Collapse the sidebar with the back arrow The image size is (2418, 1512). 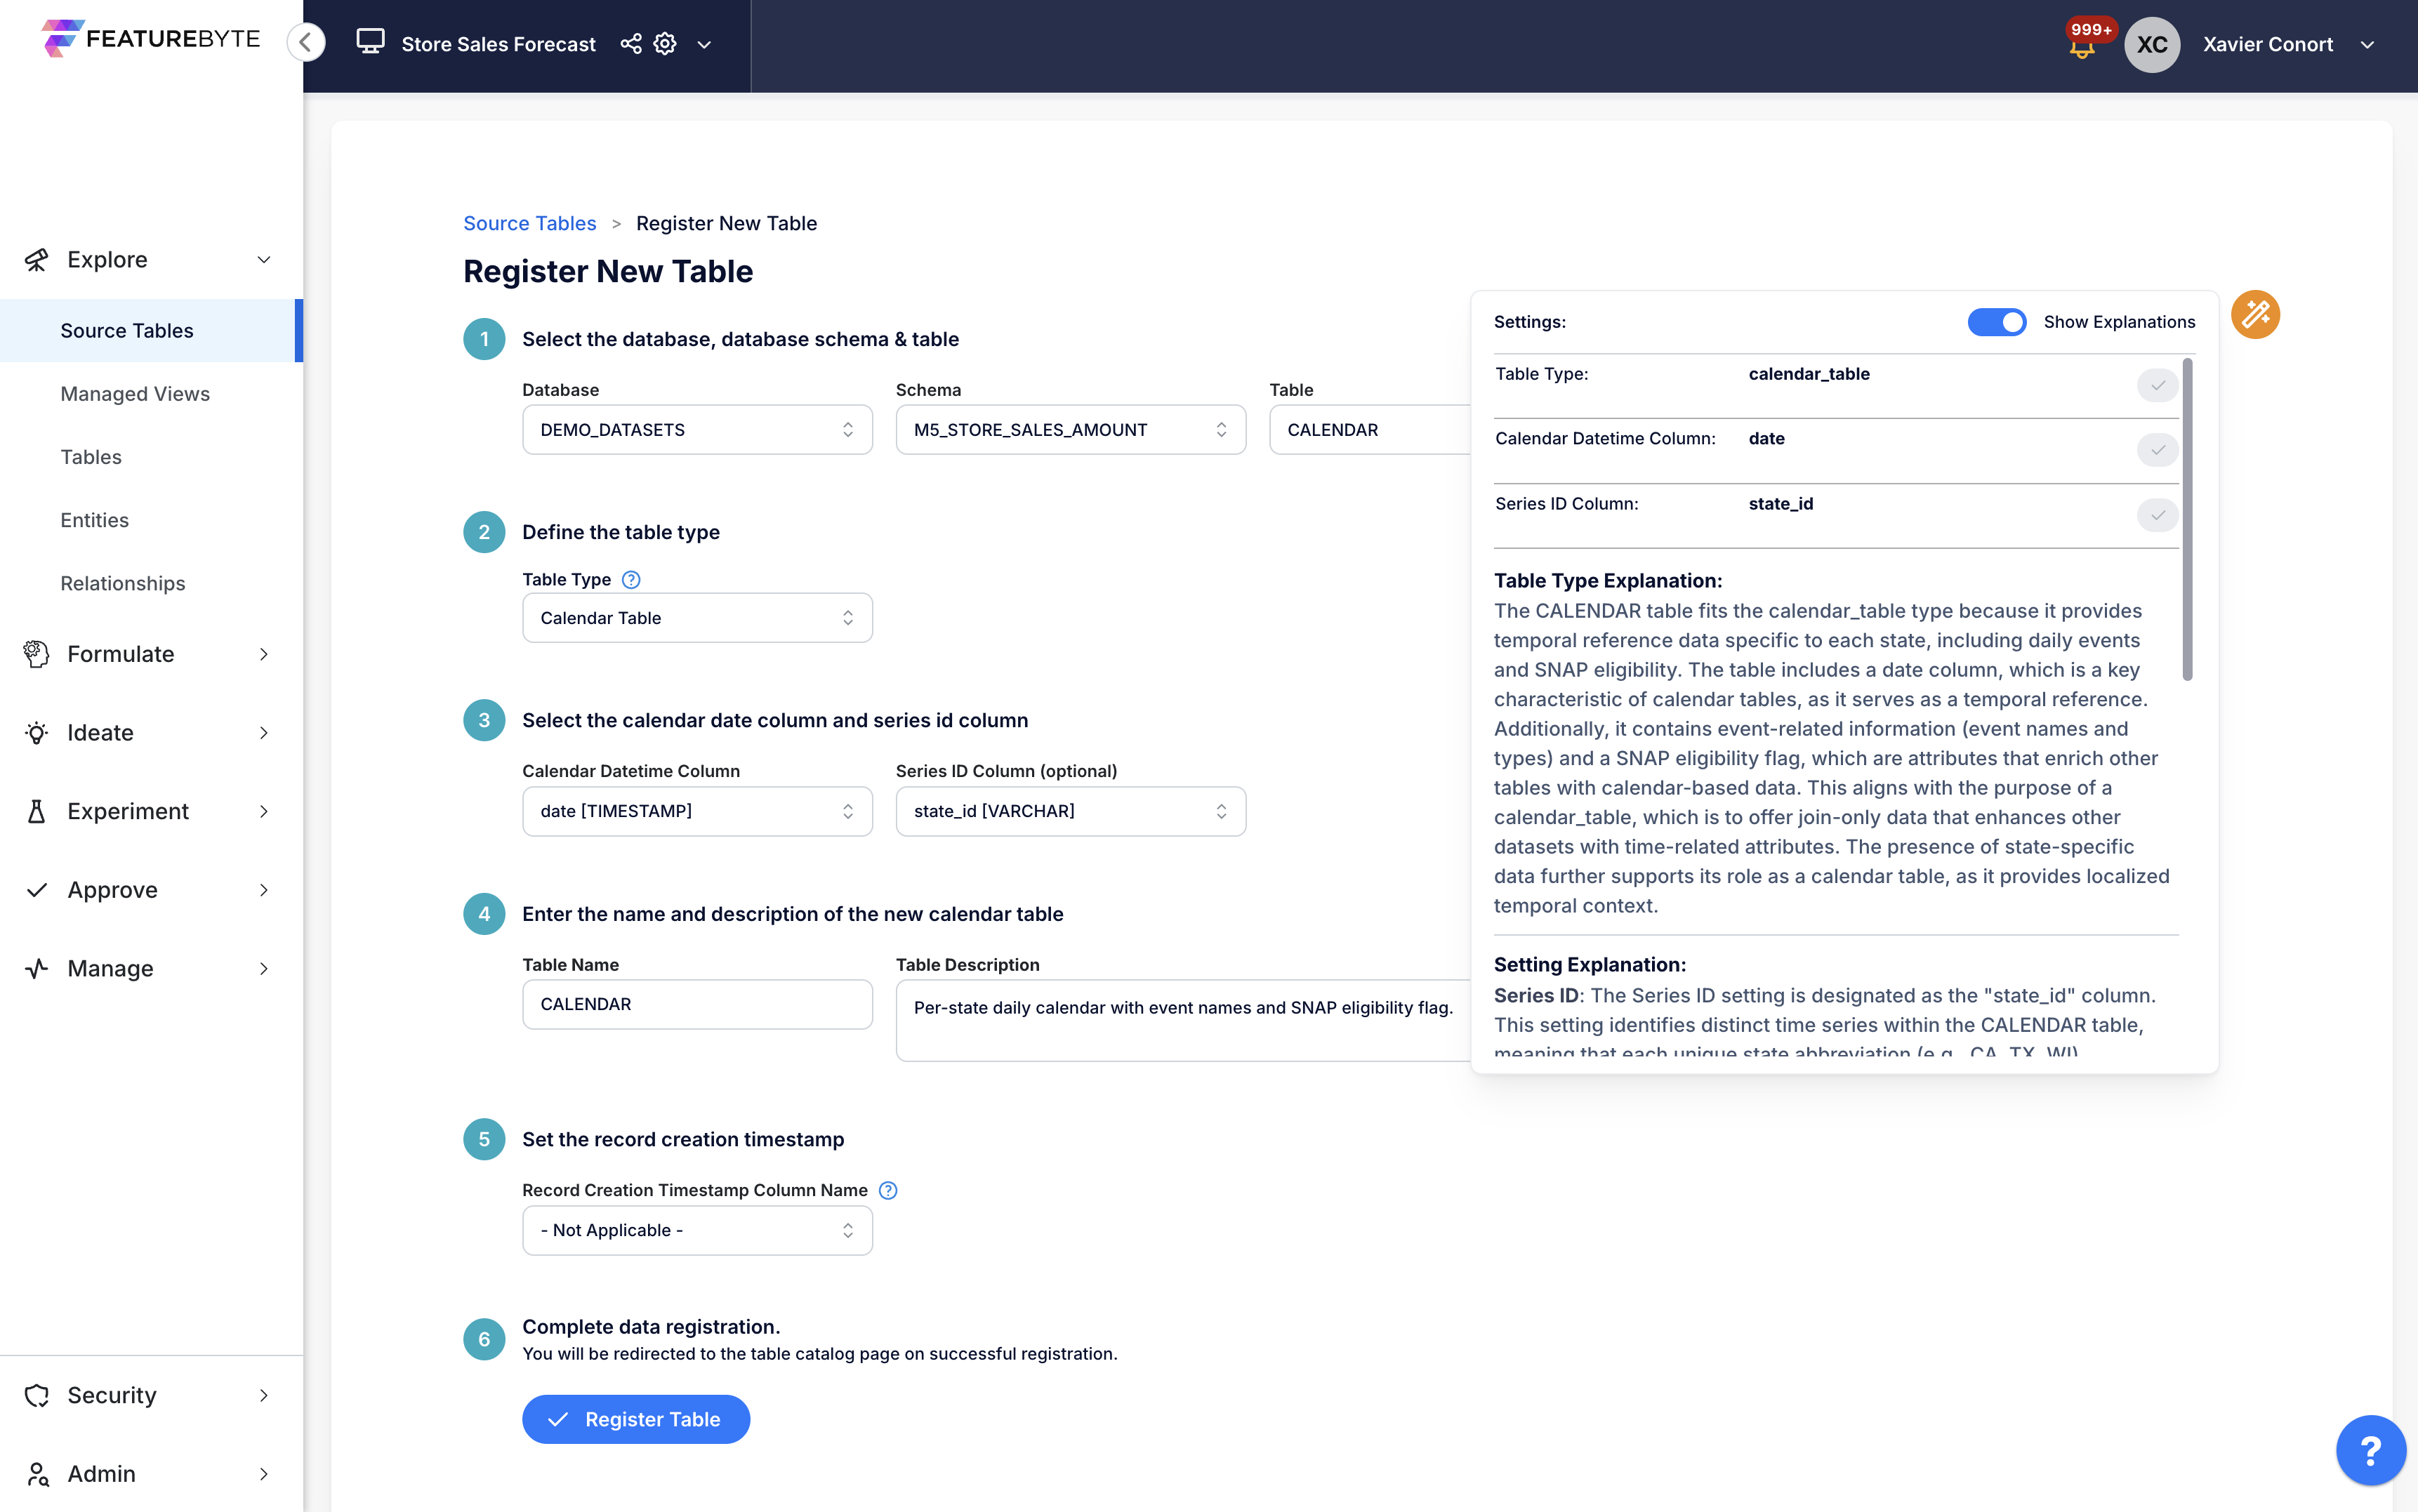coord(306,43)
